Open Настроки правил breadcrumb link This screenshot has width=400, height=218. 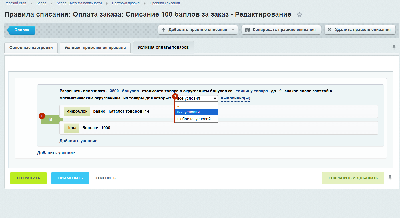tap(126, 3)
